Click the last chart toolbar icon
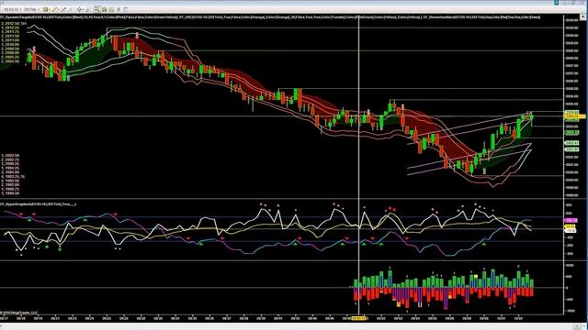This screenshot has height=330, width=588. (126, 9)
